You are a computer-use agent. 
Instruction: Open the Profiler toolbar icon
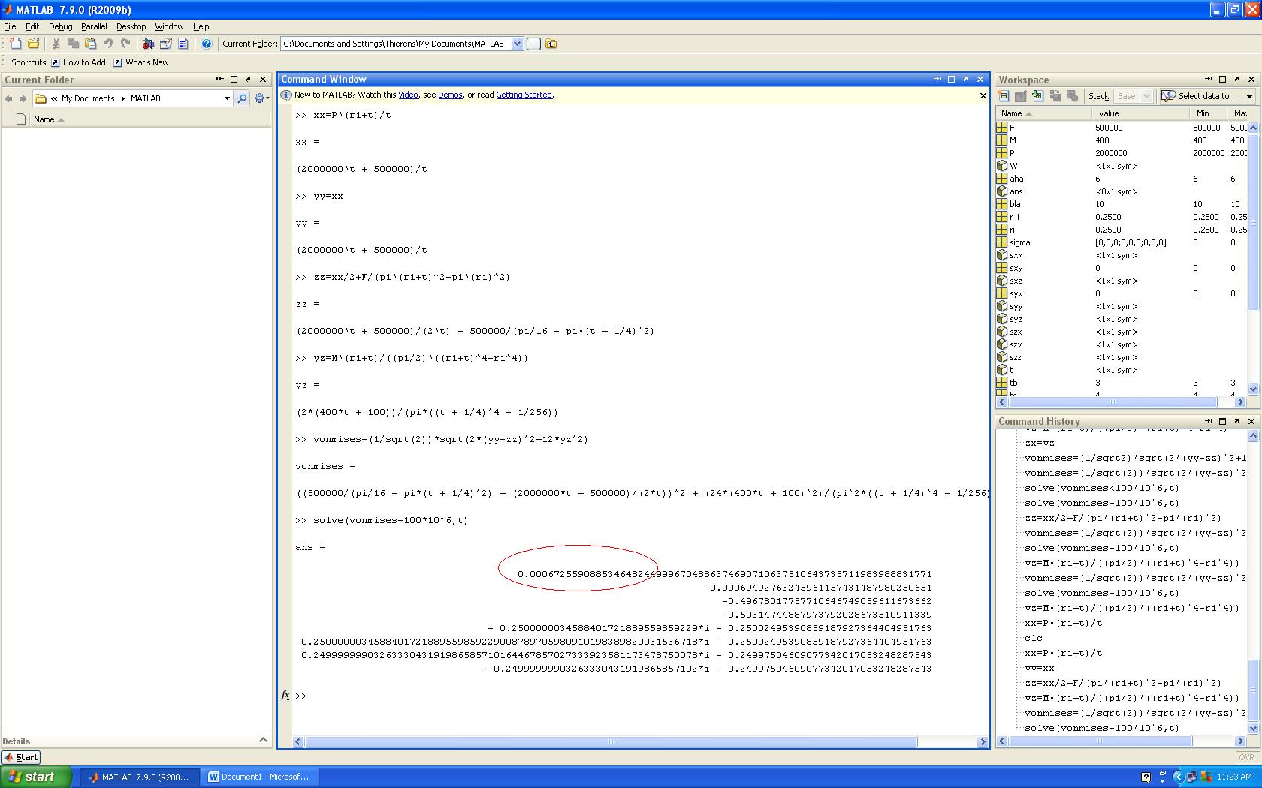183,44
